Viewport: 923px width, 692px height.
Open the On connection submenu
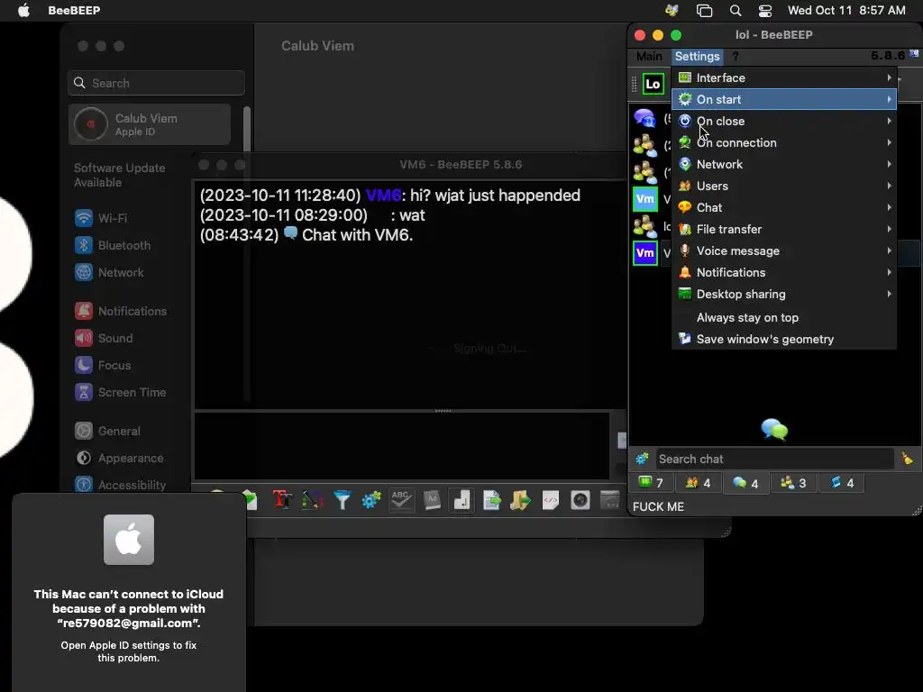pos(784,143)
